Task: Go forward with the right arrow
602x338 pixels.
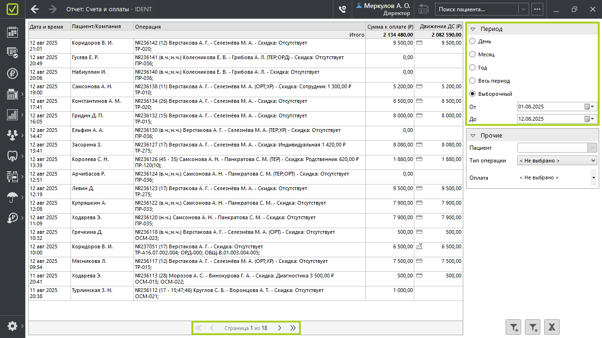Action: click(53, 9)
